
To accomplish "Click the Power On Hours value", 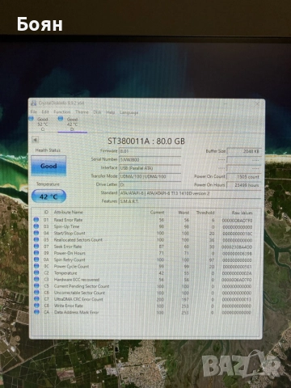I will pyautogui.click(x=244, y=185).
